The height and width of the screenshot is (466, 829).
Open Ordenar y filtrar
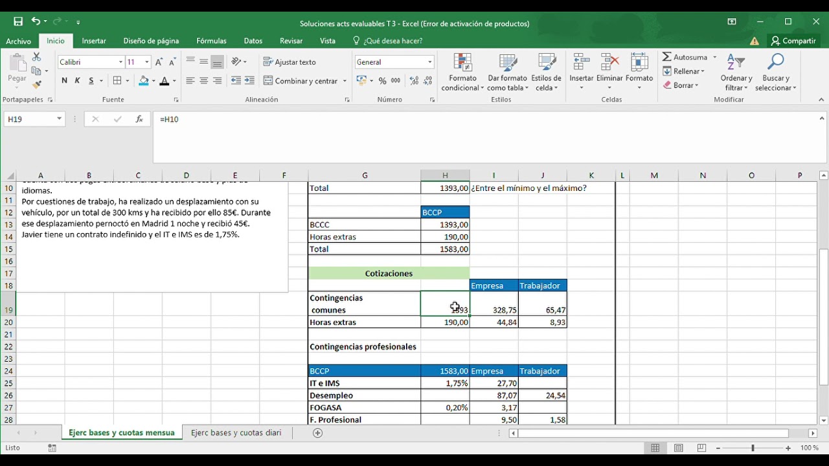click(x=736, y=71)
